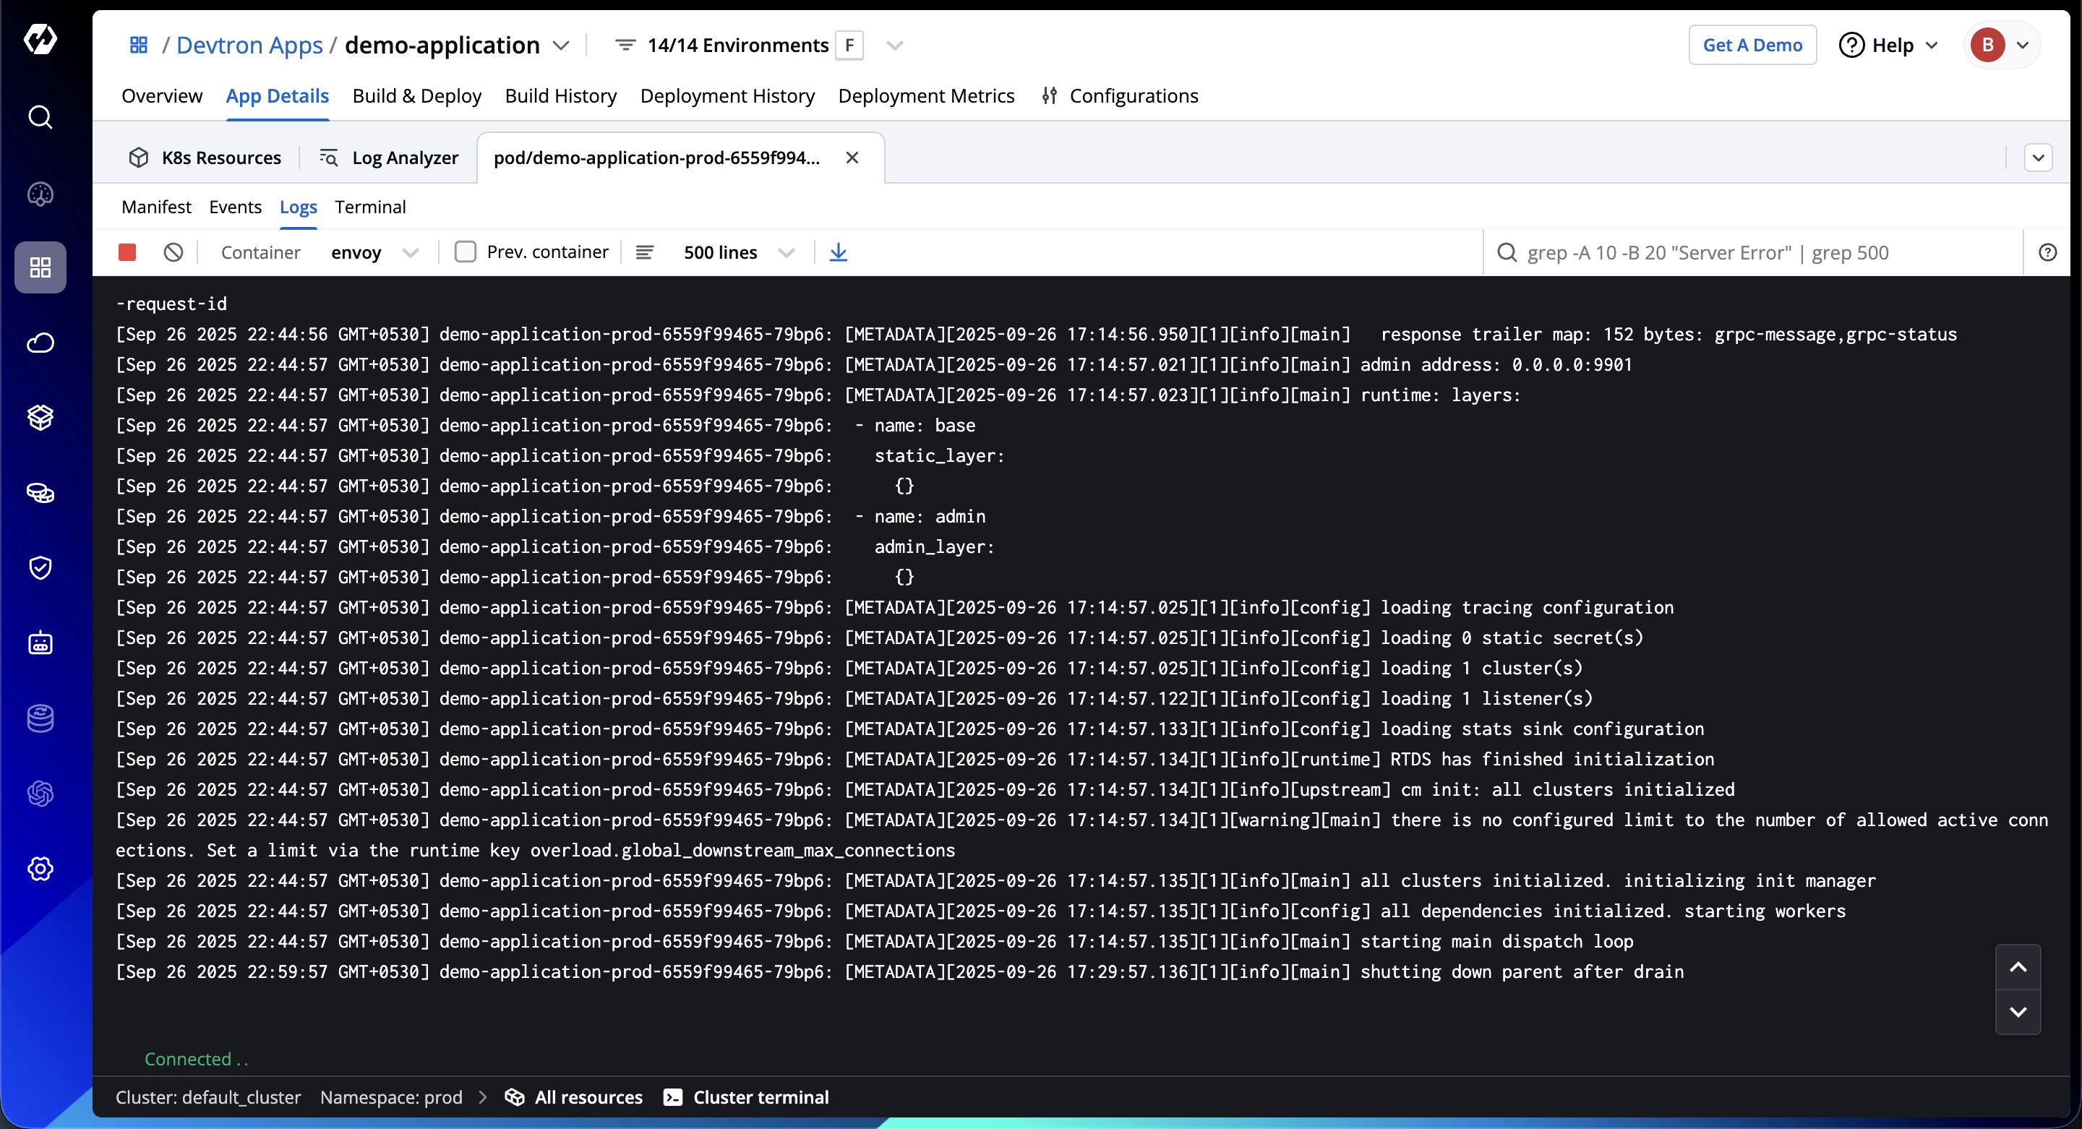Click the Get A Demo button
The height and width of the screenshot is (1129, 2082).
pos(1752,46)
